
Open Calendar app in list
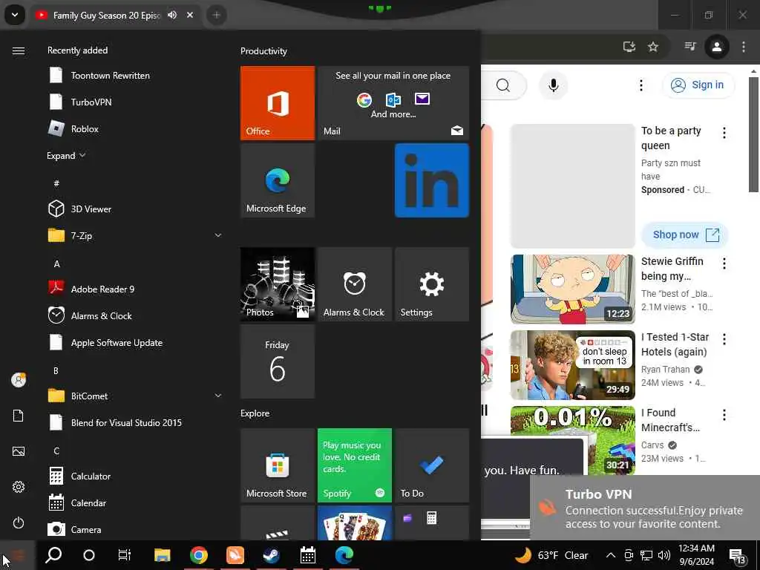pos(135,502)
